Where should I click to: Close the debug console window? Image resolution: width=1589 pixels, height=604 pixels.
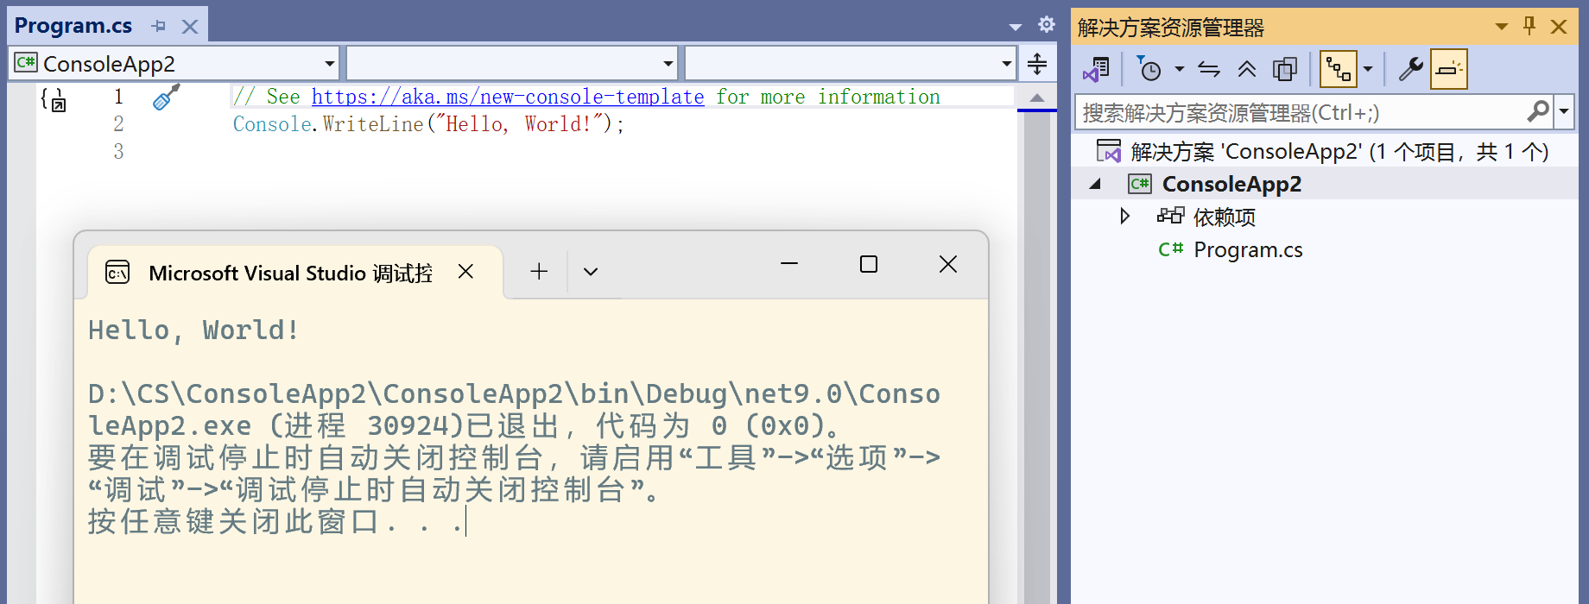click(x=948, y=264)
